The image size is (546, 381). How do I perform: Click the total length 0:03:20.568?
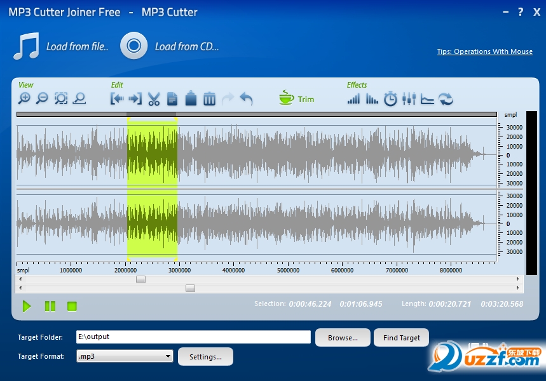point(502,304)
